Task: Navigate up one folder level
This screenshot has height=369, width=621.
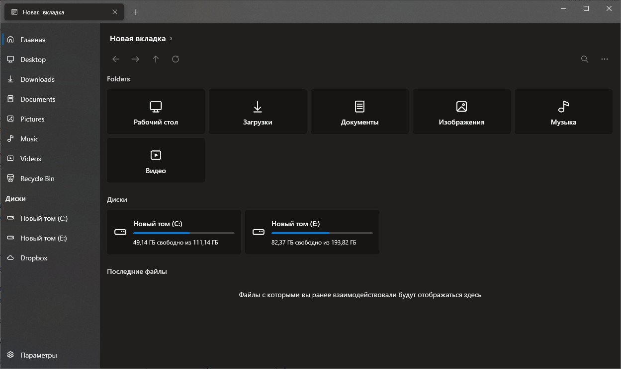Action: (x=156, y=59)
